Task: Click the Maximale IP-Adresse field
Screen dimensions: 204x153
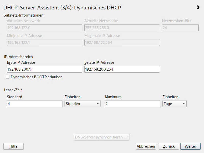Action: pos(122,43)
